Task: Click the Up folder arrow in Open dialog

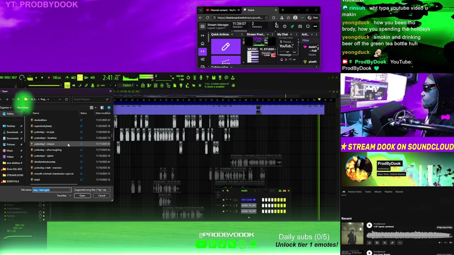Action: tap(18, 99)
